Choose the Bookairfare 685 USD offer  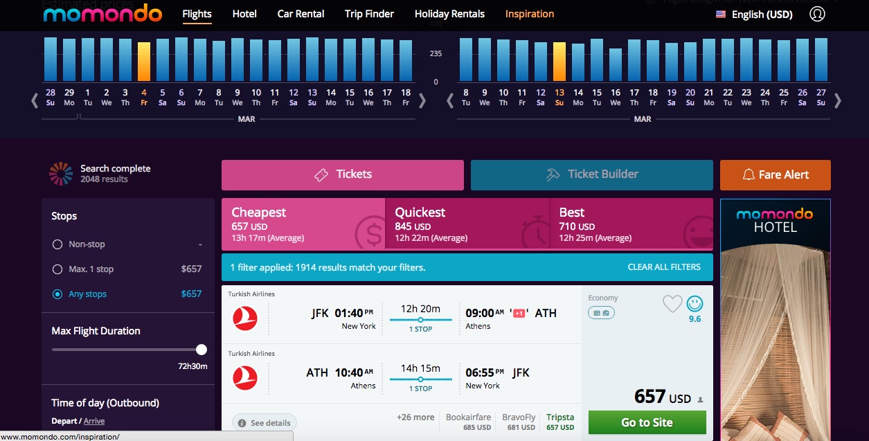click(468, 422)
